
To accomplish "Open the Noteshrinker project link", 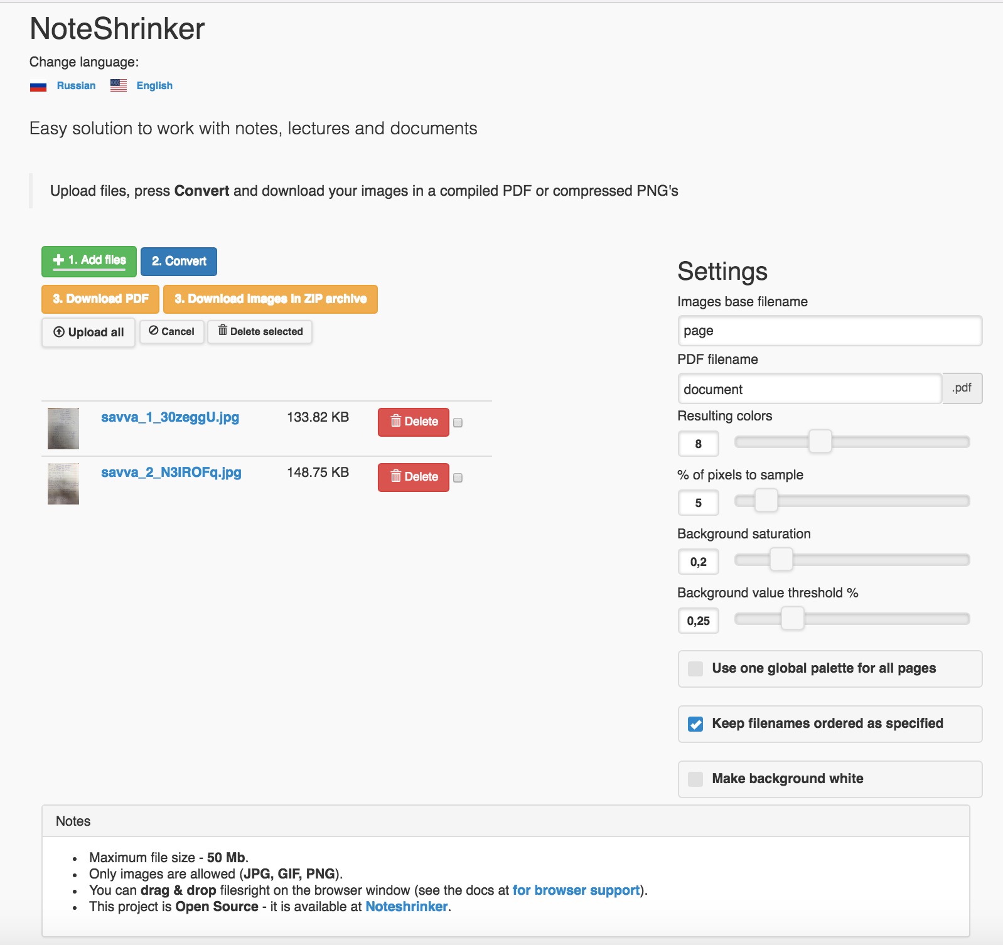I will point(407,907).
